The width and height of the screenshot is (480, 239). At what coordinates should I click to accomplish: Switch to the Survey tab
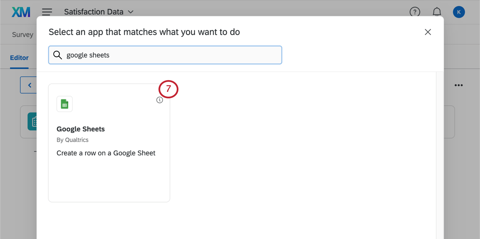[22, 34]
